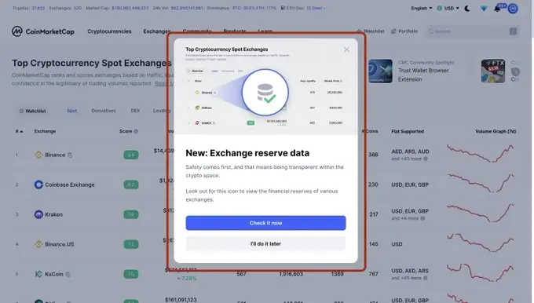Open the Cryptocurrencies menu

tap(109, 31)
